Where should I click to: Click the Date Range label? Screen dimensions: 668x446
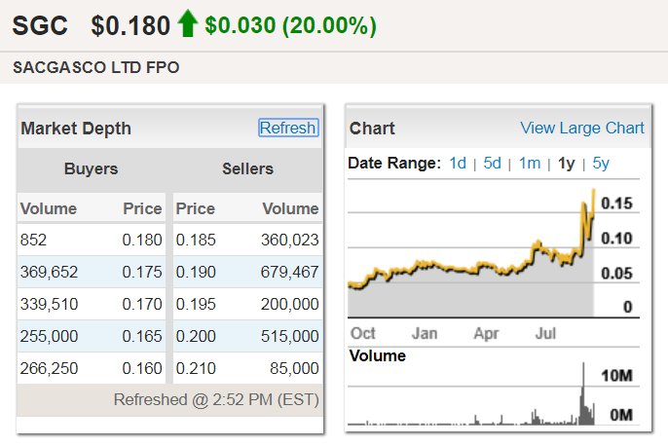[x=394, y=164]
